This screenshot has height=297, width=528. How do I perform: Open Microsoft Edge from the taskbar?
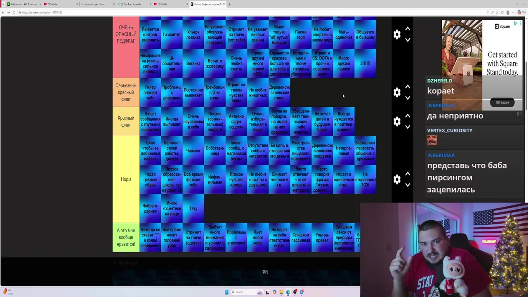[288, 292]
